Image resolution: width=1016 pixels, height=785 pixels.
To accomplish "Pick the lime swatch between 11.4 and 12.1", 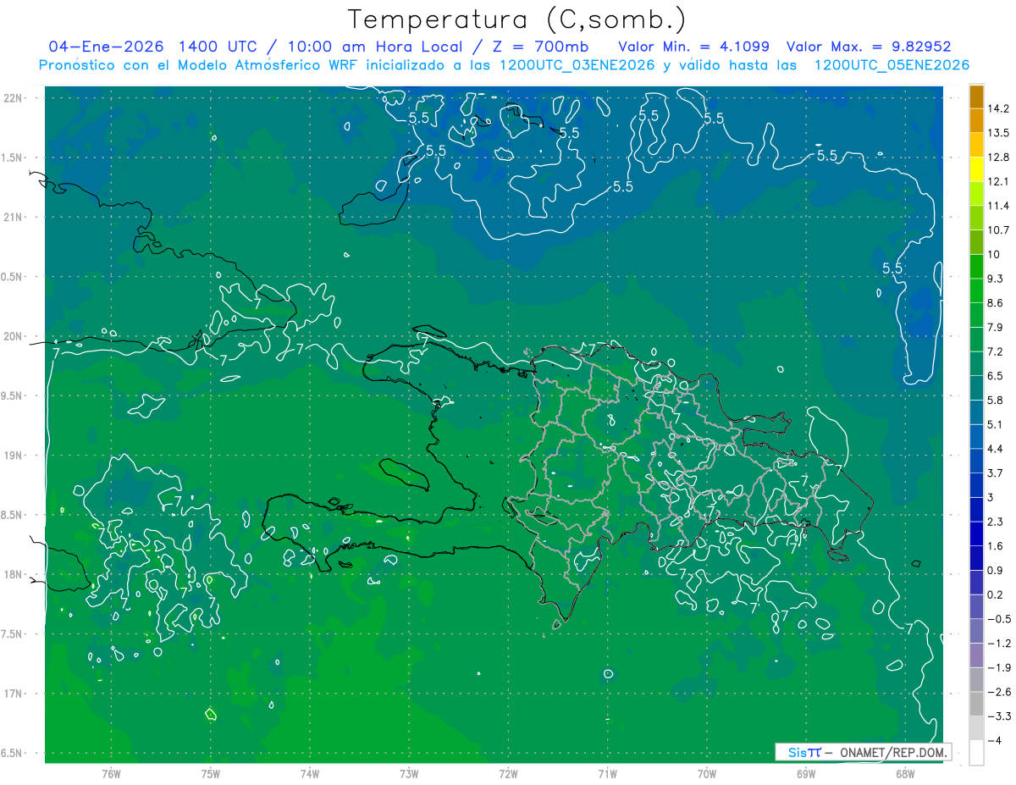I will click(976, 194).
